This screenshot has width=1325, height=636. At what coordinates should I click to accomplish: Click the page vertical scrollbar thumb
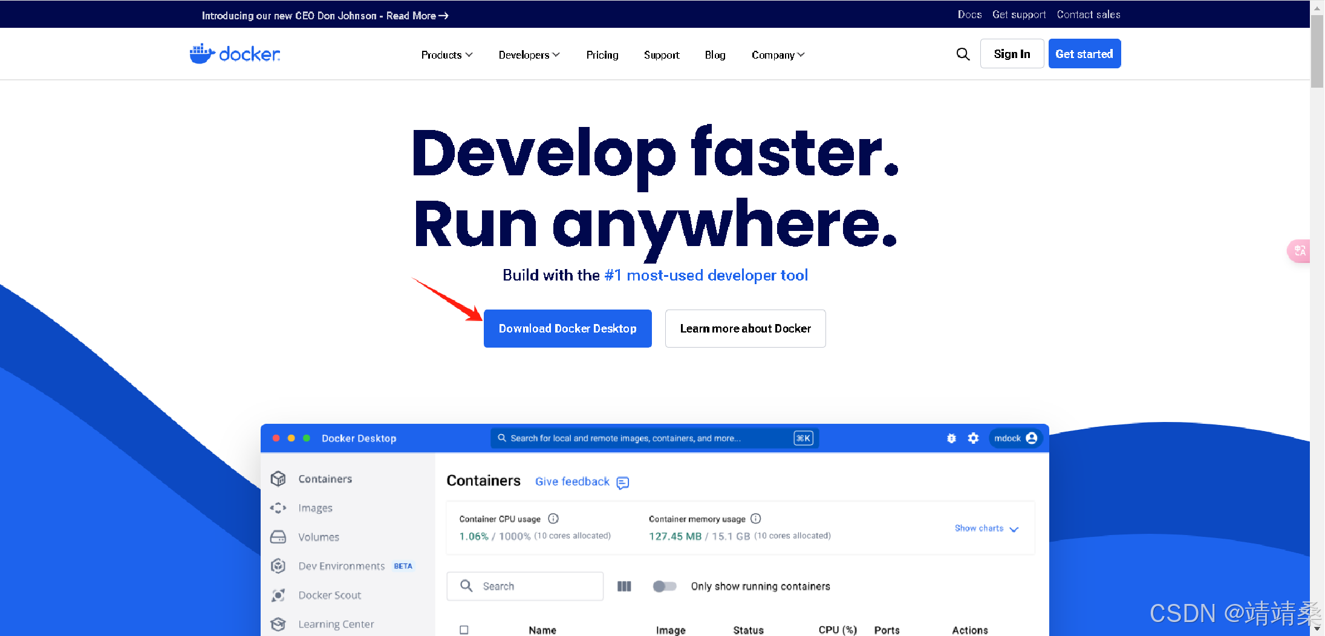point(1317,51)
